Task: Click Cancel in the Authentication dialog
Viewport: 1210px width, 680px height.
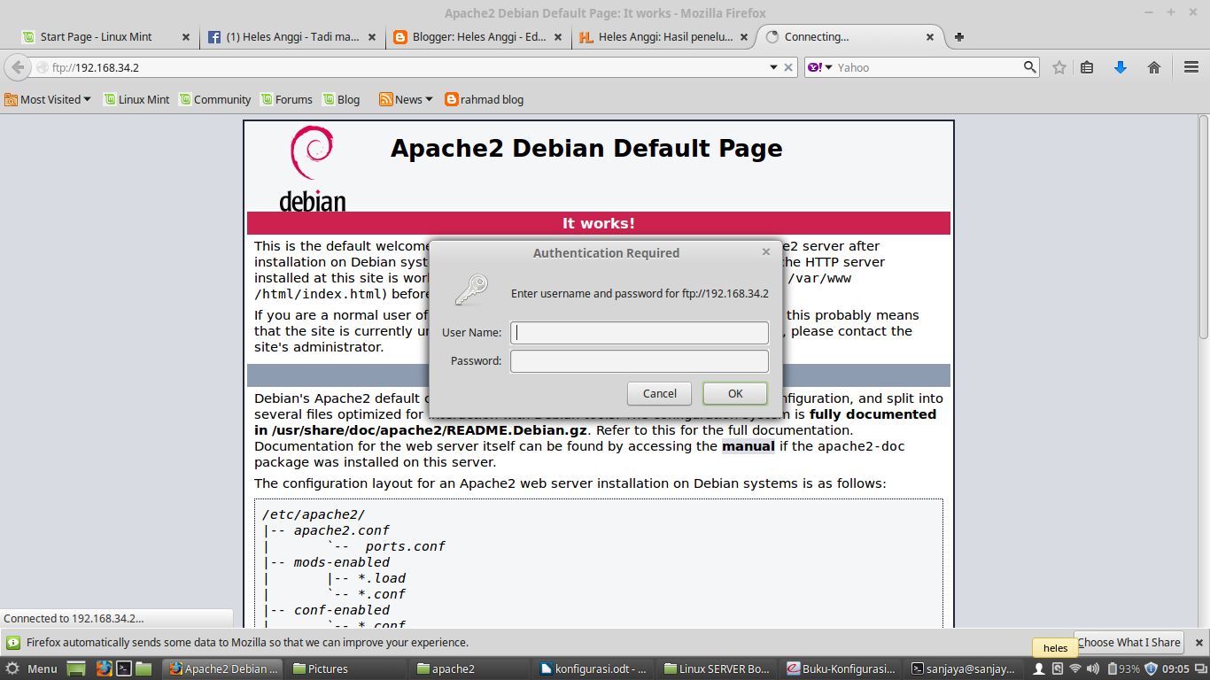Action: [660, 393]
